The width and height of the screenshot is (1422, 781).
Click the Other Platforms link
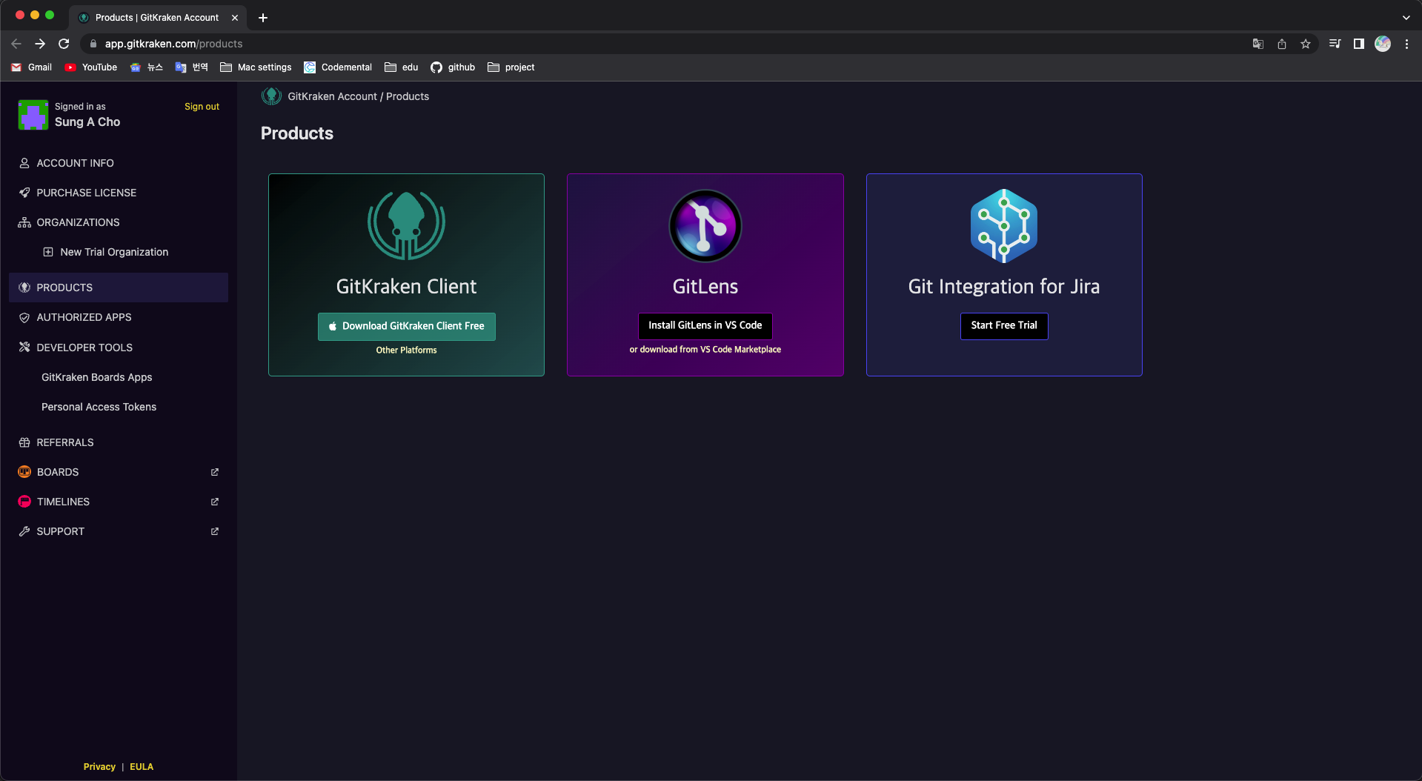406,350
